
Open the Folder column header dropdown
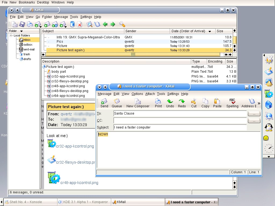(21, 31)
